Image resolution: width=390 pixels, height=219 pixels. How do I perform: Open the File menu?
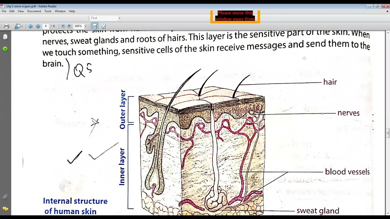click(4, 11)
